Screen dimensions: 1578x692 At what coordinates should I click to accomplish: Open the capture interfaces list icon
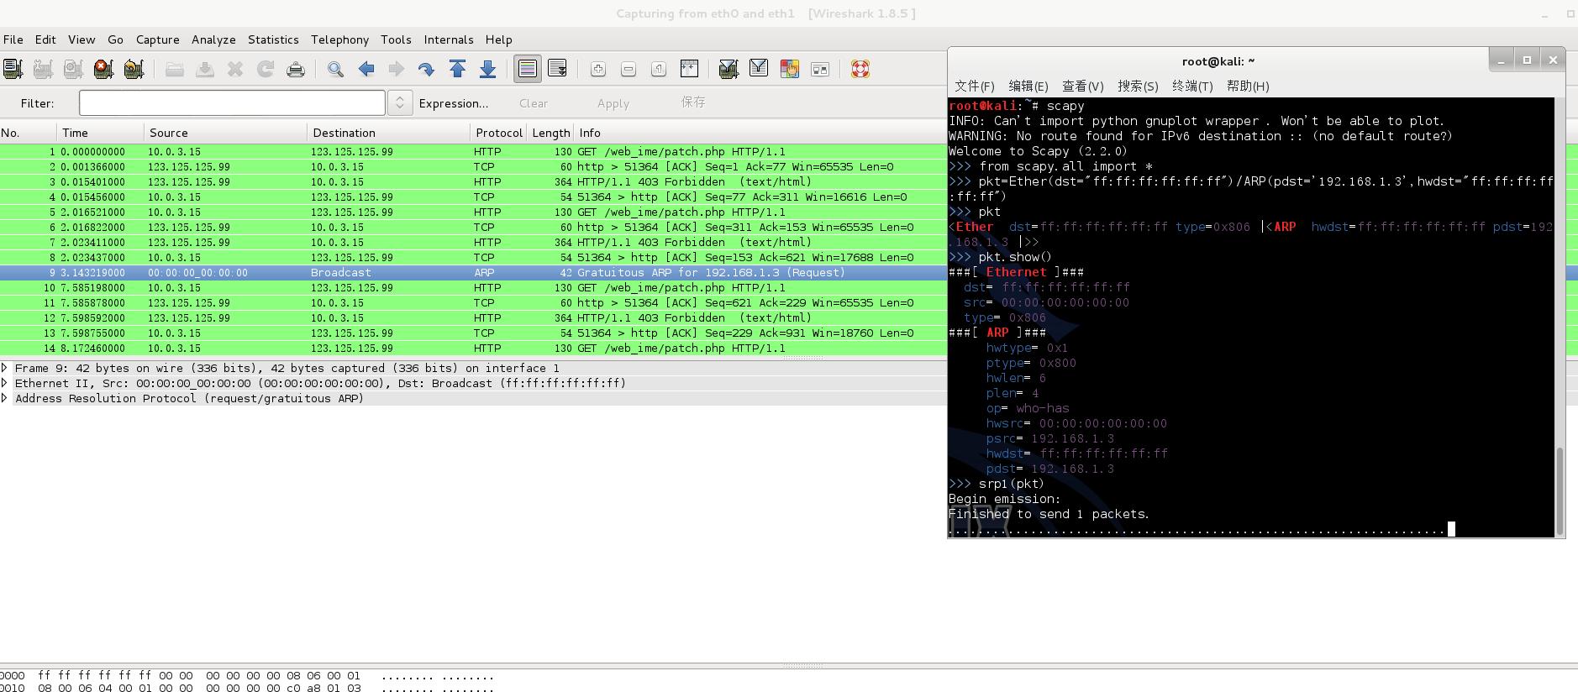(x=13, y=69)
